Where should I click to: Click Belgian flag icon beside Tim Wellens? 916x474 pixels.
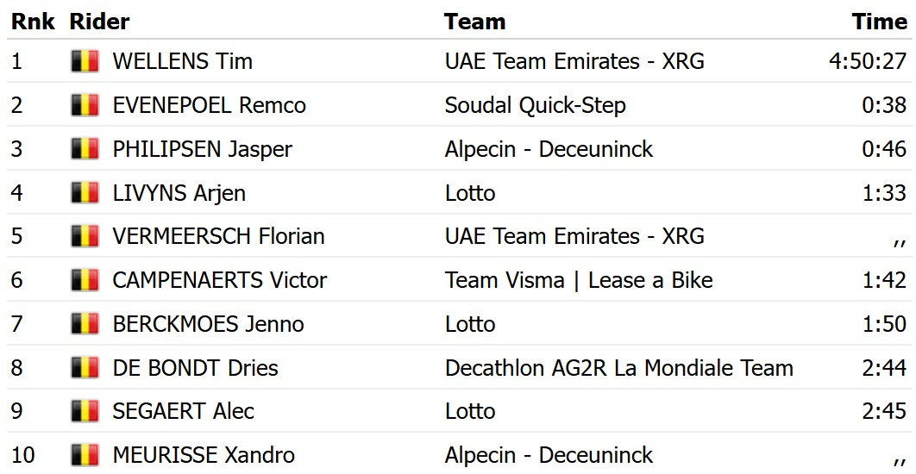(85, 61)
